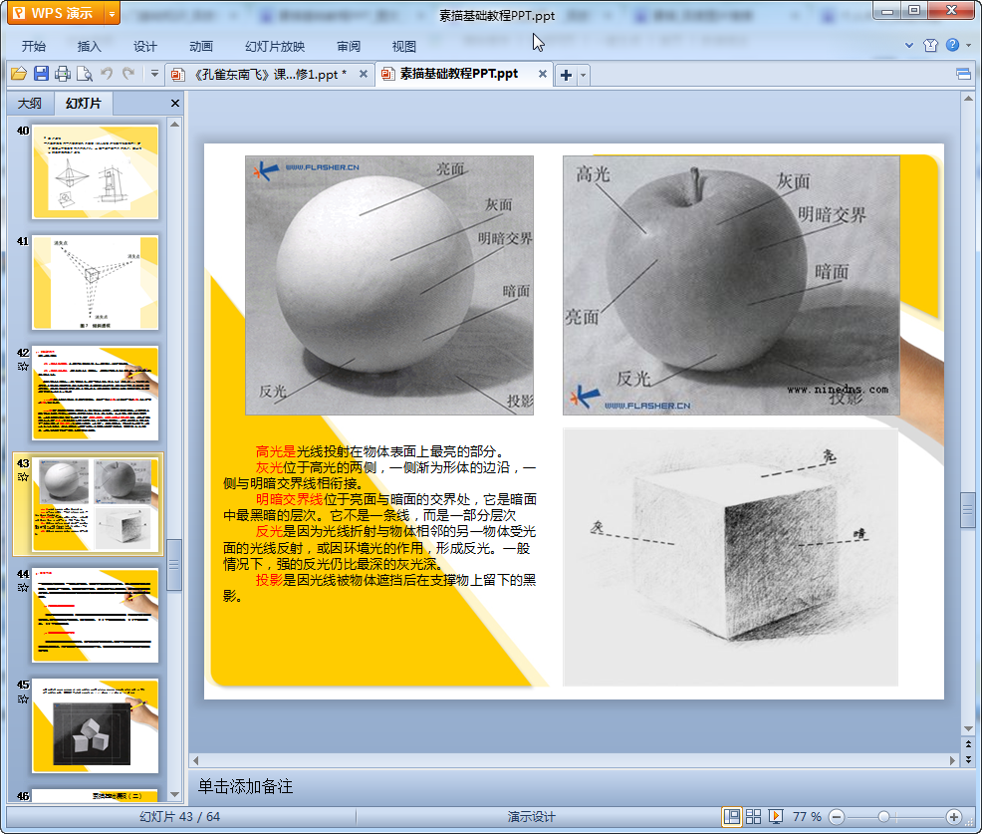982x834 pixels.
Task: Expand the quick access toolbar customize arrow
Action: [154, 74]
